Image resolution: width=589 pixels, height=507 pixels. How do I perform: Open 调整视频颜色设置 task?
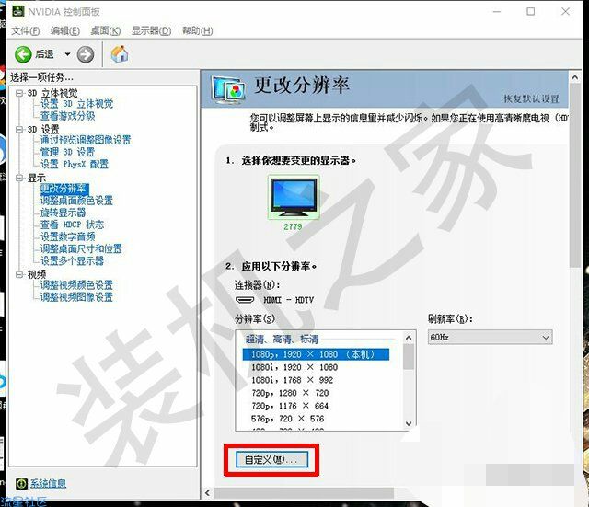tap(76, 285)
